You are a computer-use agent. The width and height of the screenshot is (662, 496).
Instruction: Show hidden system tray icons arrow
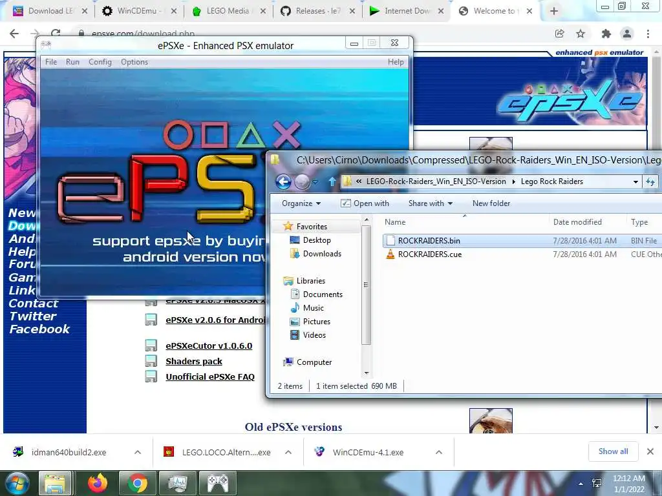point(581,484)
